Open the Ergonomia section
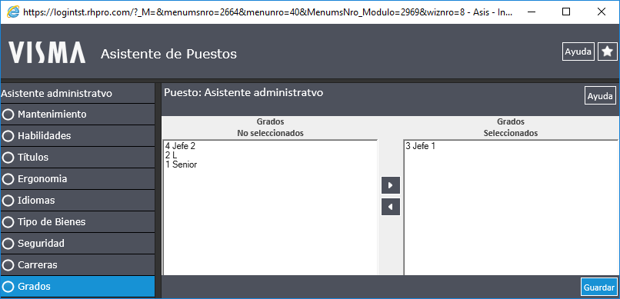 pyautogui.click(x=78, y=179)
